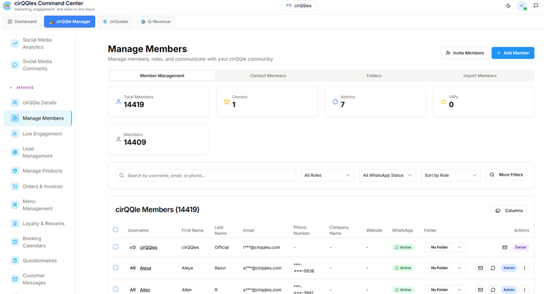Collapse the MANAGE sidebar section
Viewport: 544px width, 294px height.
point(22,88)
